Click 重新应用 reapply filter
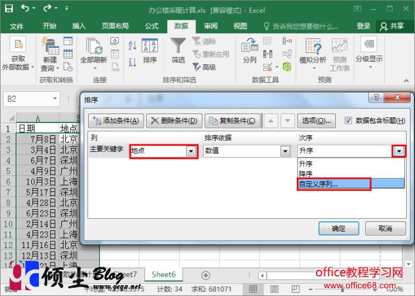The width and height of the screenshot is (415, 296). point(211,54)
